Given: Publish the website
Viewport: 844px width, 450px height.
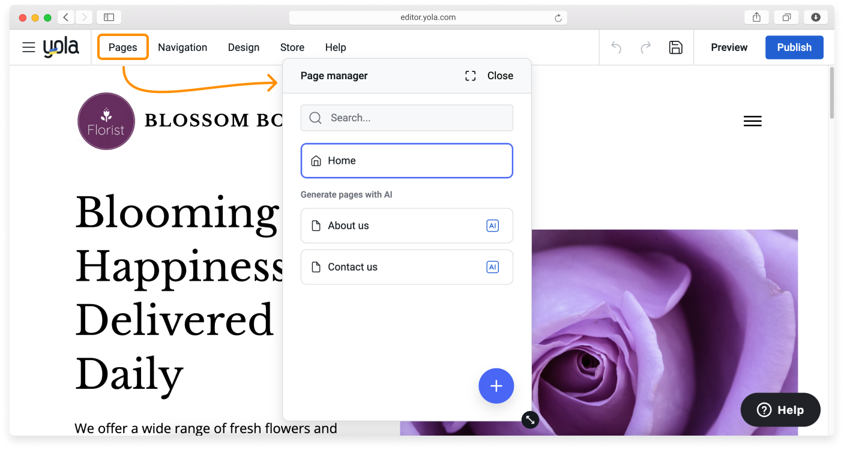Looking at the screenshot, I should [794, 47].
